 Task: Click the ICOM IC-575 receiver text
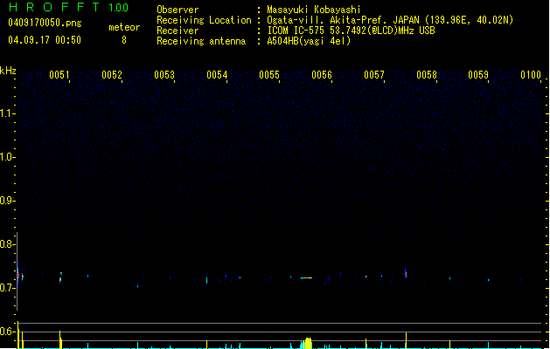coord(352,31)
